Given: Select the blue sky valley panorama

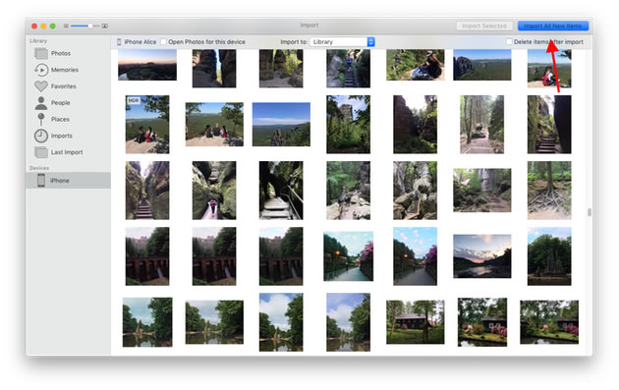Looking at the screenshot, I should (281, 125).
